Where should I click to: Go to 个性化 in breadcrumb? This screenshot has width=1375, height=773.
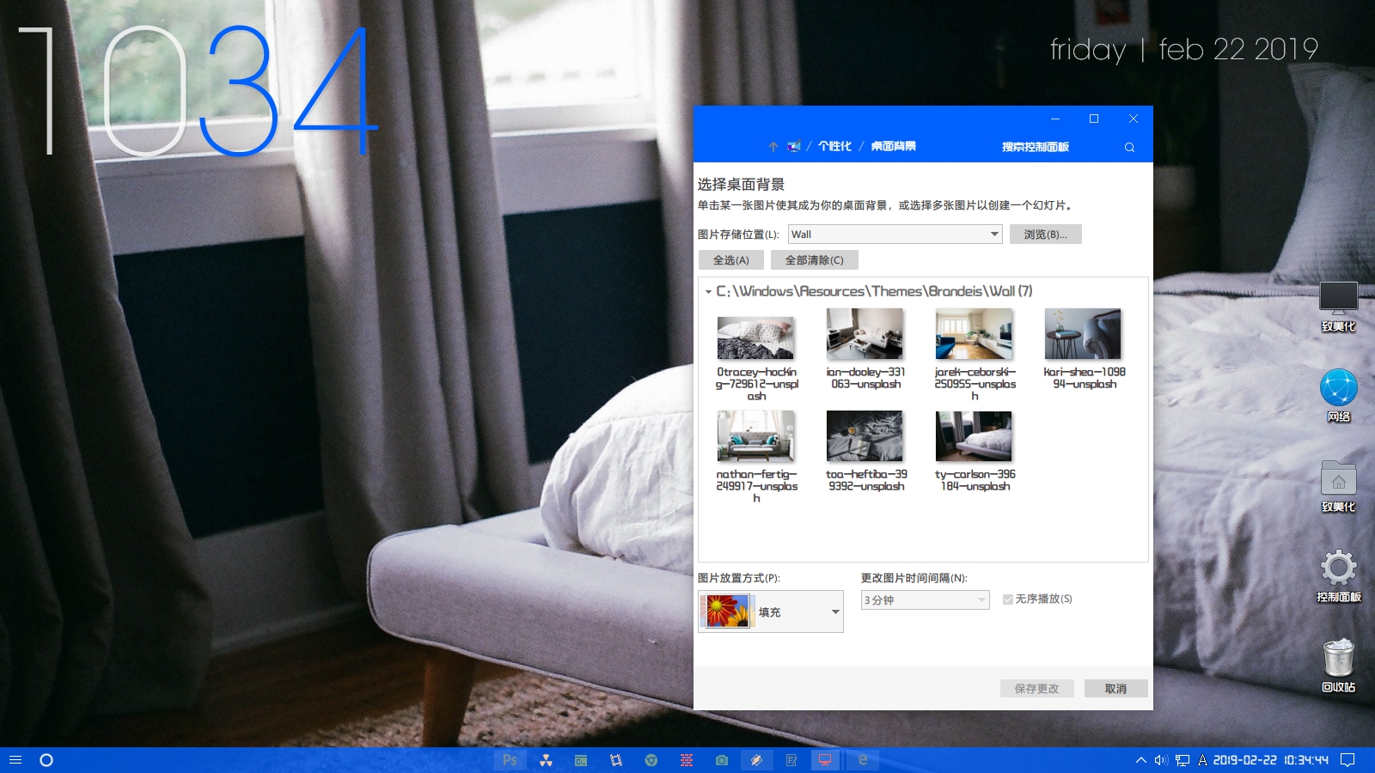tap(834, 147)
